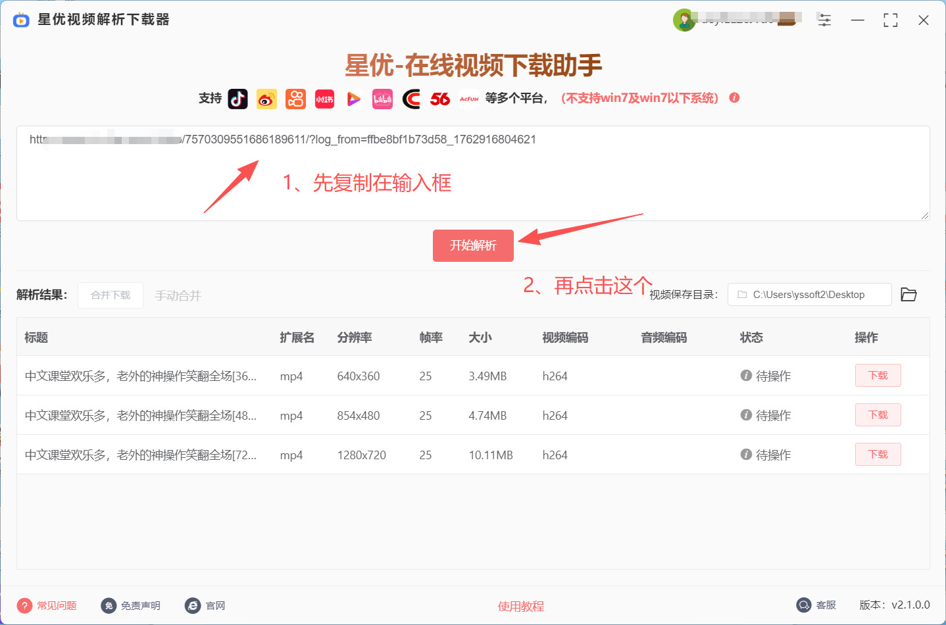Click the 合并下载 button
946x625 pixels.
coord(111,295)
